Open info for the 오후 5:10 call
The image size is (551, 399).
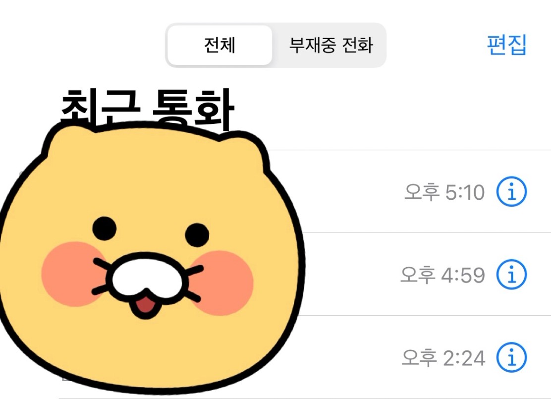[x=511, y=191]
